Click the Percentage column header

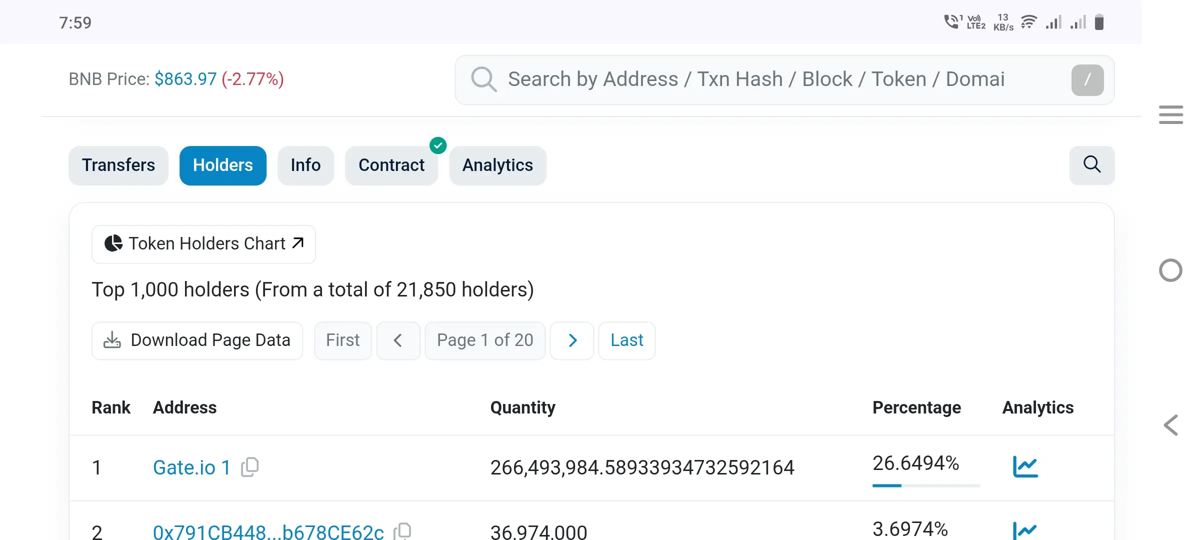click(x=916, y=408)
